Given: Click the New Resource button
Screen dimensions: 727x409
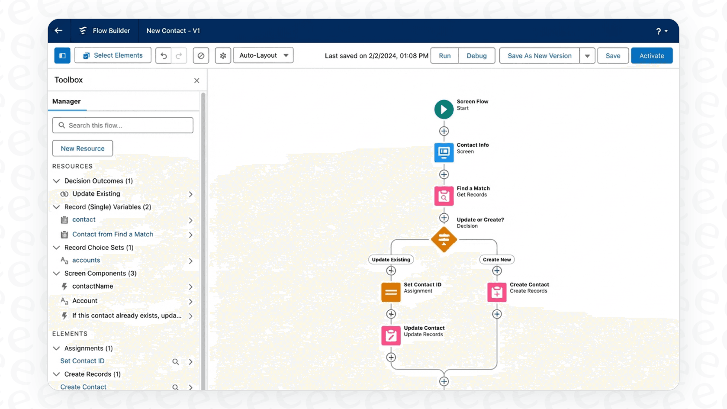Looking at the screenshot, I should pyautogui.click(x=82, y=148).
